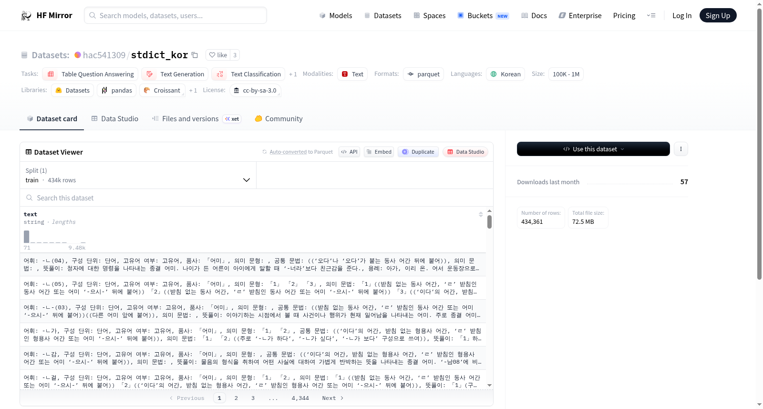Viewport: 763px width, 409px height.
Task: Open the hac541309 user profile link
Action: pyautogui.click(x=104, y=55)
